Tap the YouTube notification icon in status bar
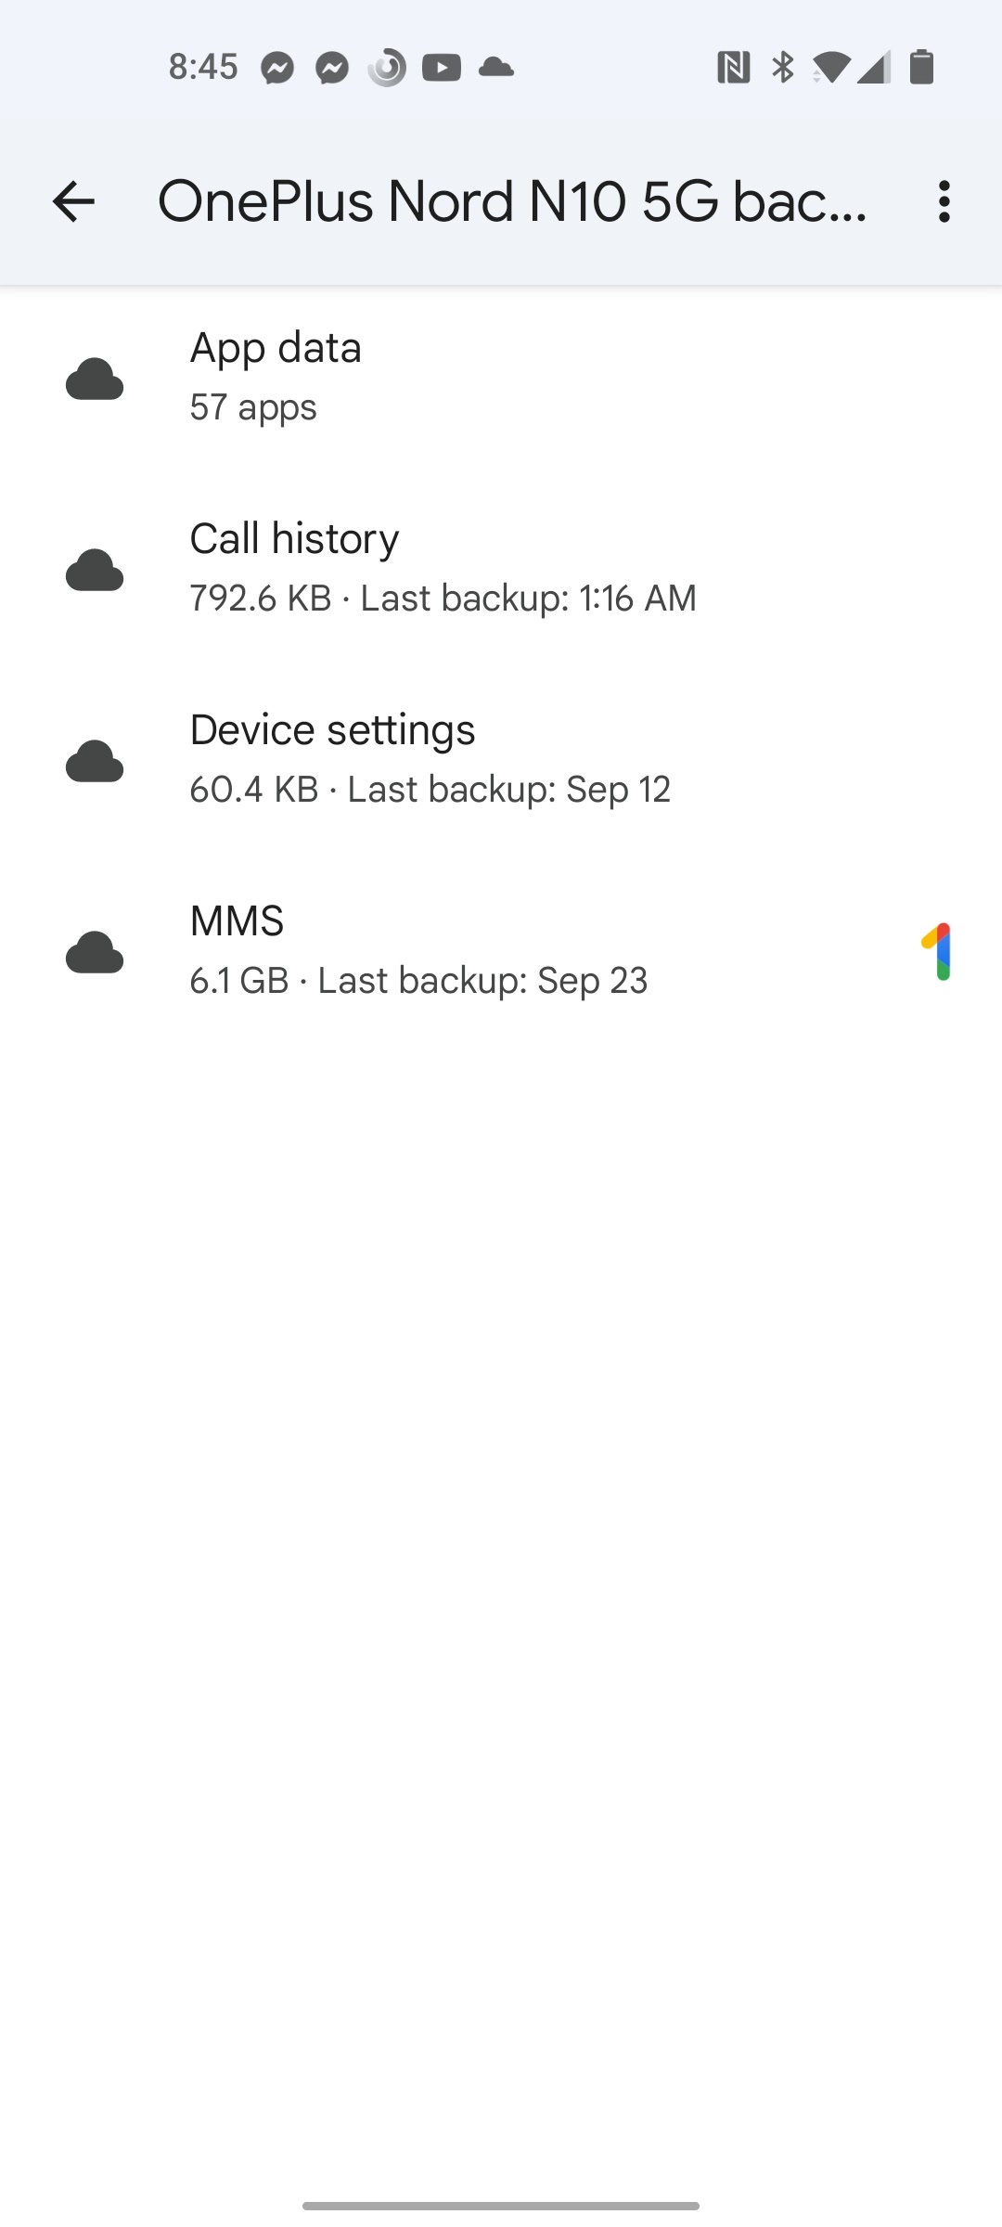 point(442,68)
